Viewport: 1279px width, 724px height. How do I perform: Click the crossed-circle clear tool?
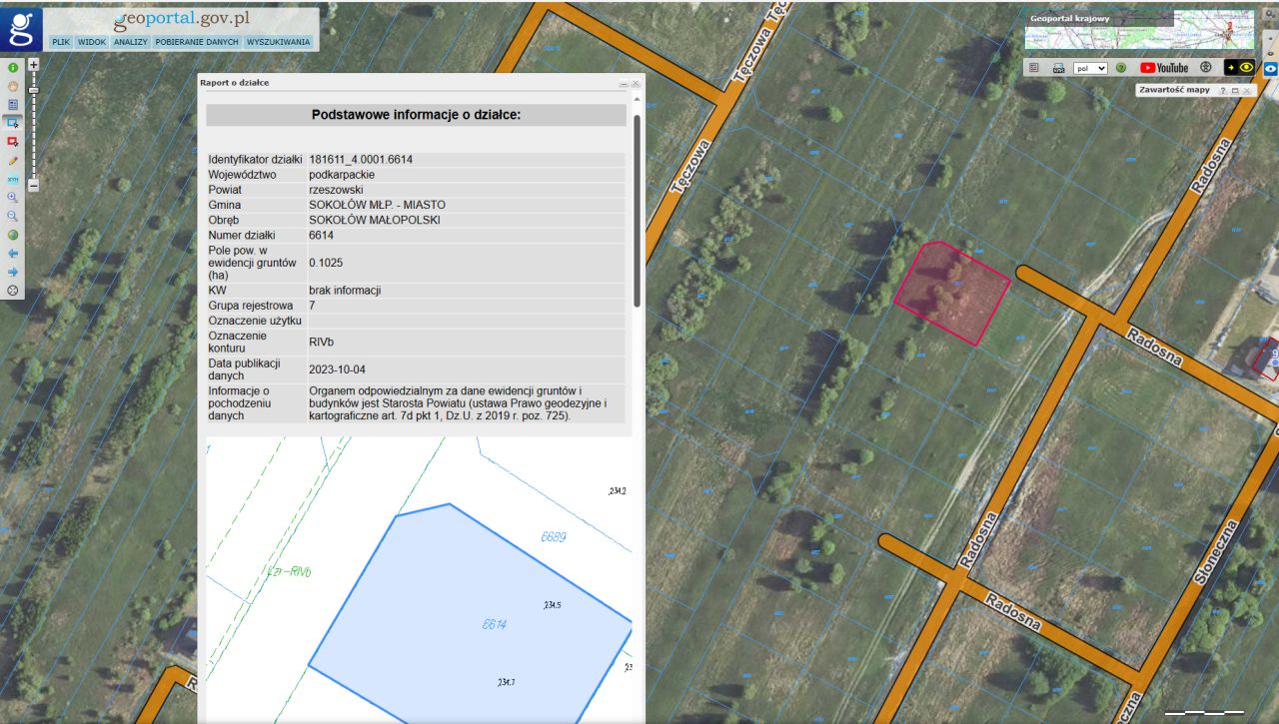pyautogui.click(x=13, y=290)
